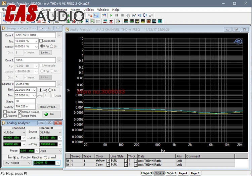Open the Cyan color dropdown for trace 2
Screen dimensions: 252x176
[x=109, y=165]
